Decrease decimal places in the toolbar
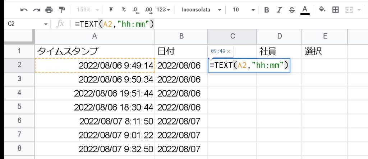Screen dimensions: 368x159 [x=135, y=10]
